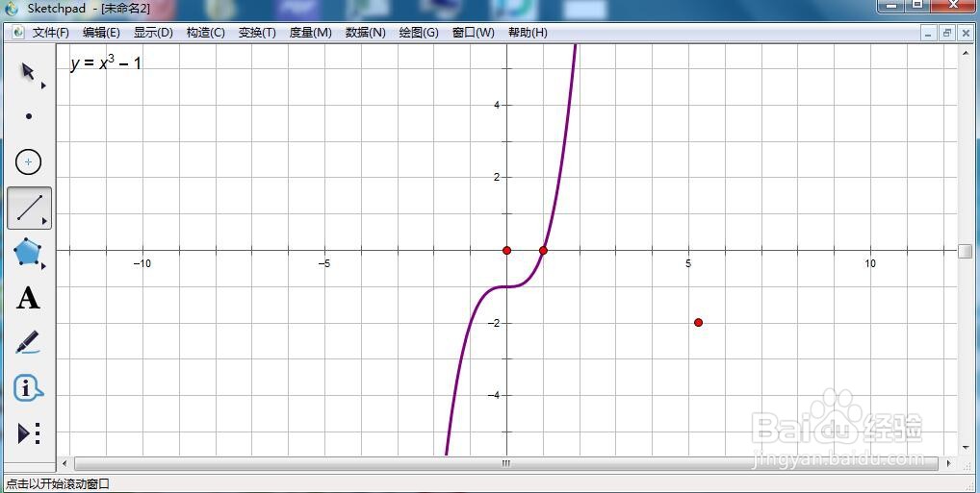Expand Straightedge tool flyout triangle
This screenshot has height=493, width=980.
tap(44, 221)
